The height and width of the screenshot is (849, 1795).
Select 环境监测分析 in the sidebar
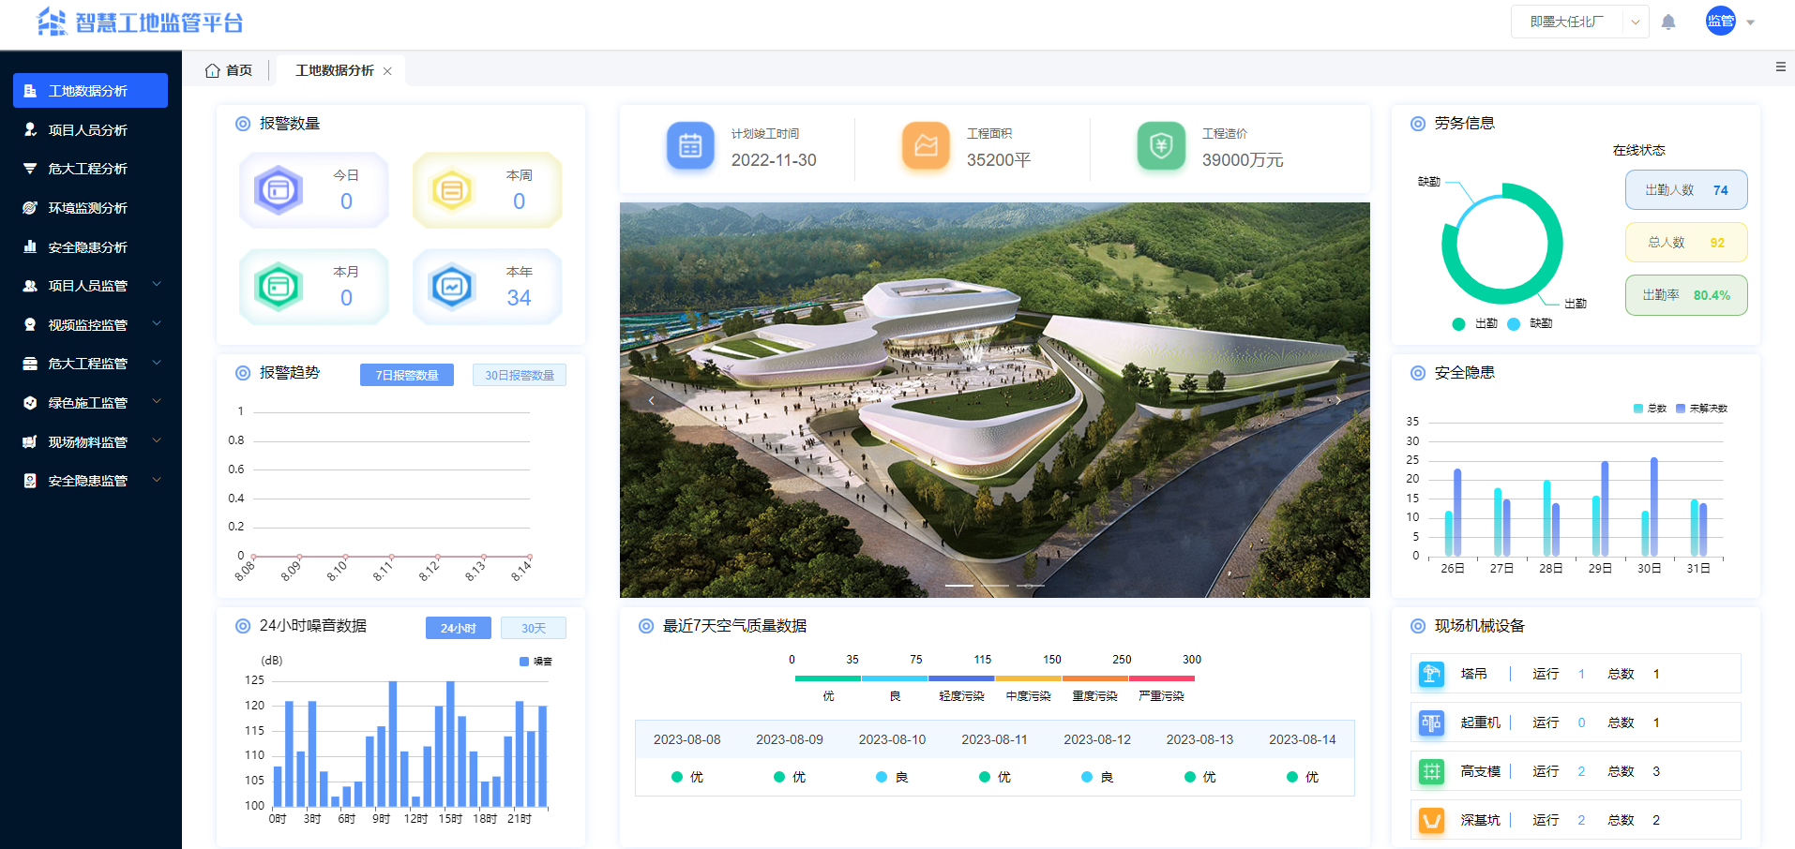coord(90,207)
